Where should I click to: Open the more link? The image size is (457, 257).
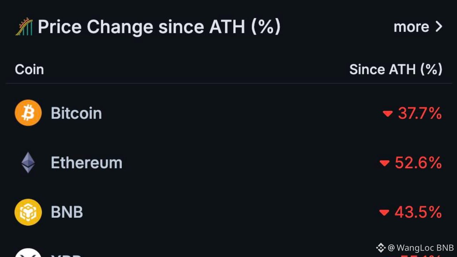click(411, 27)
